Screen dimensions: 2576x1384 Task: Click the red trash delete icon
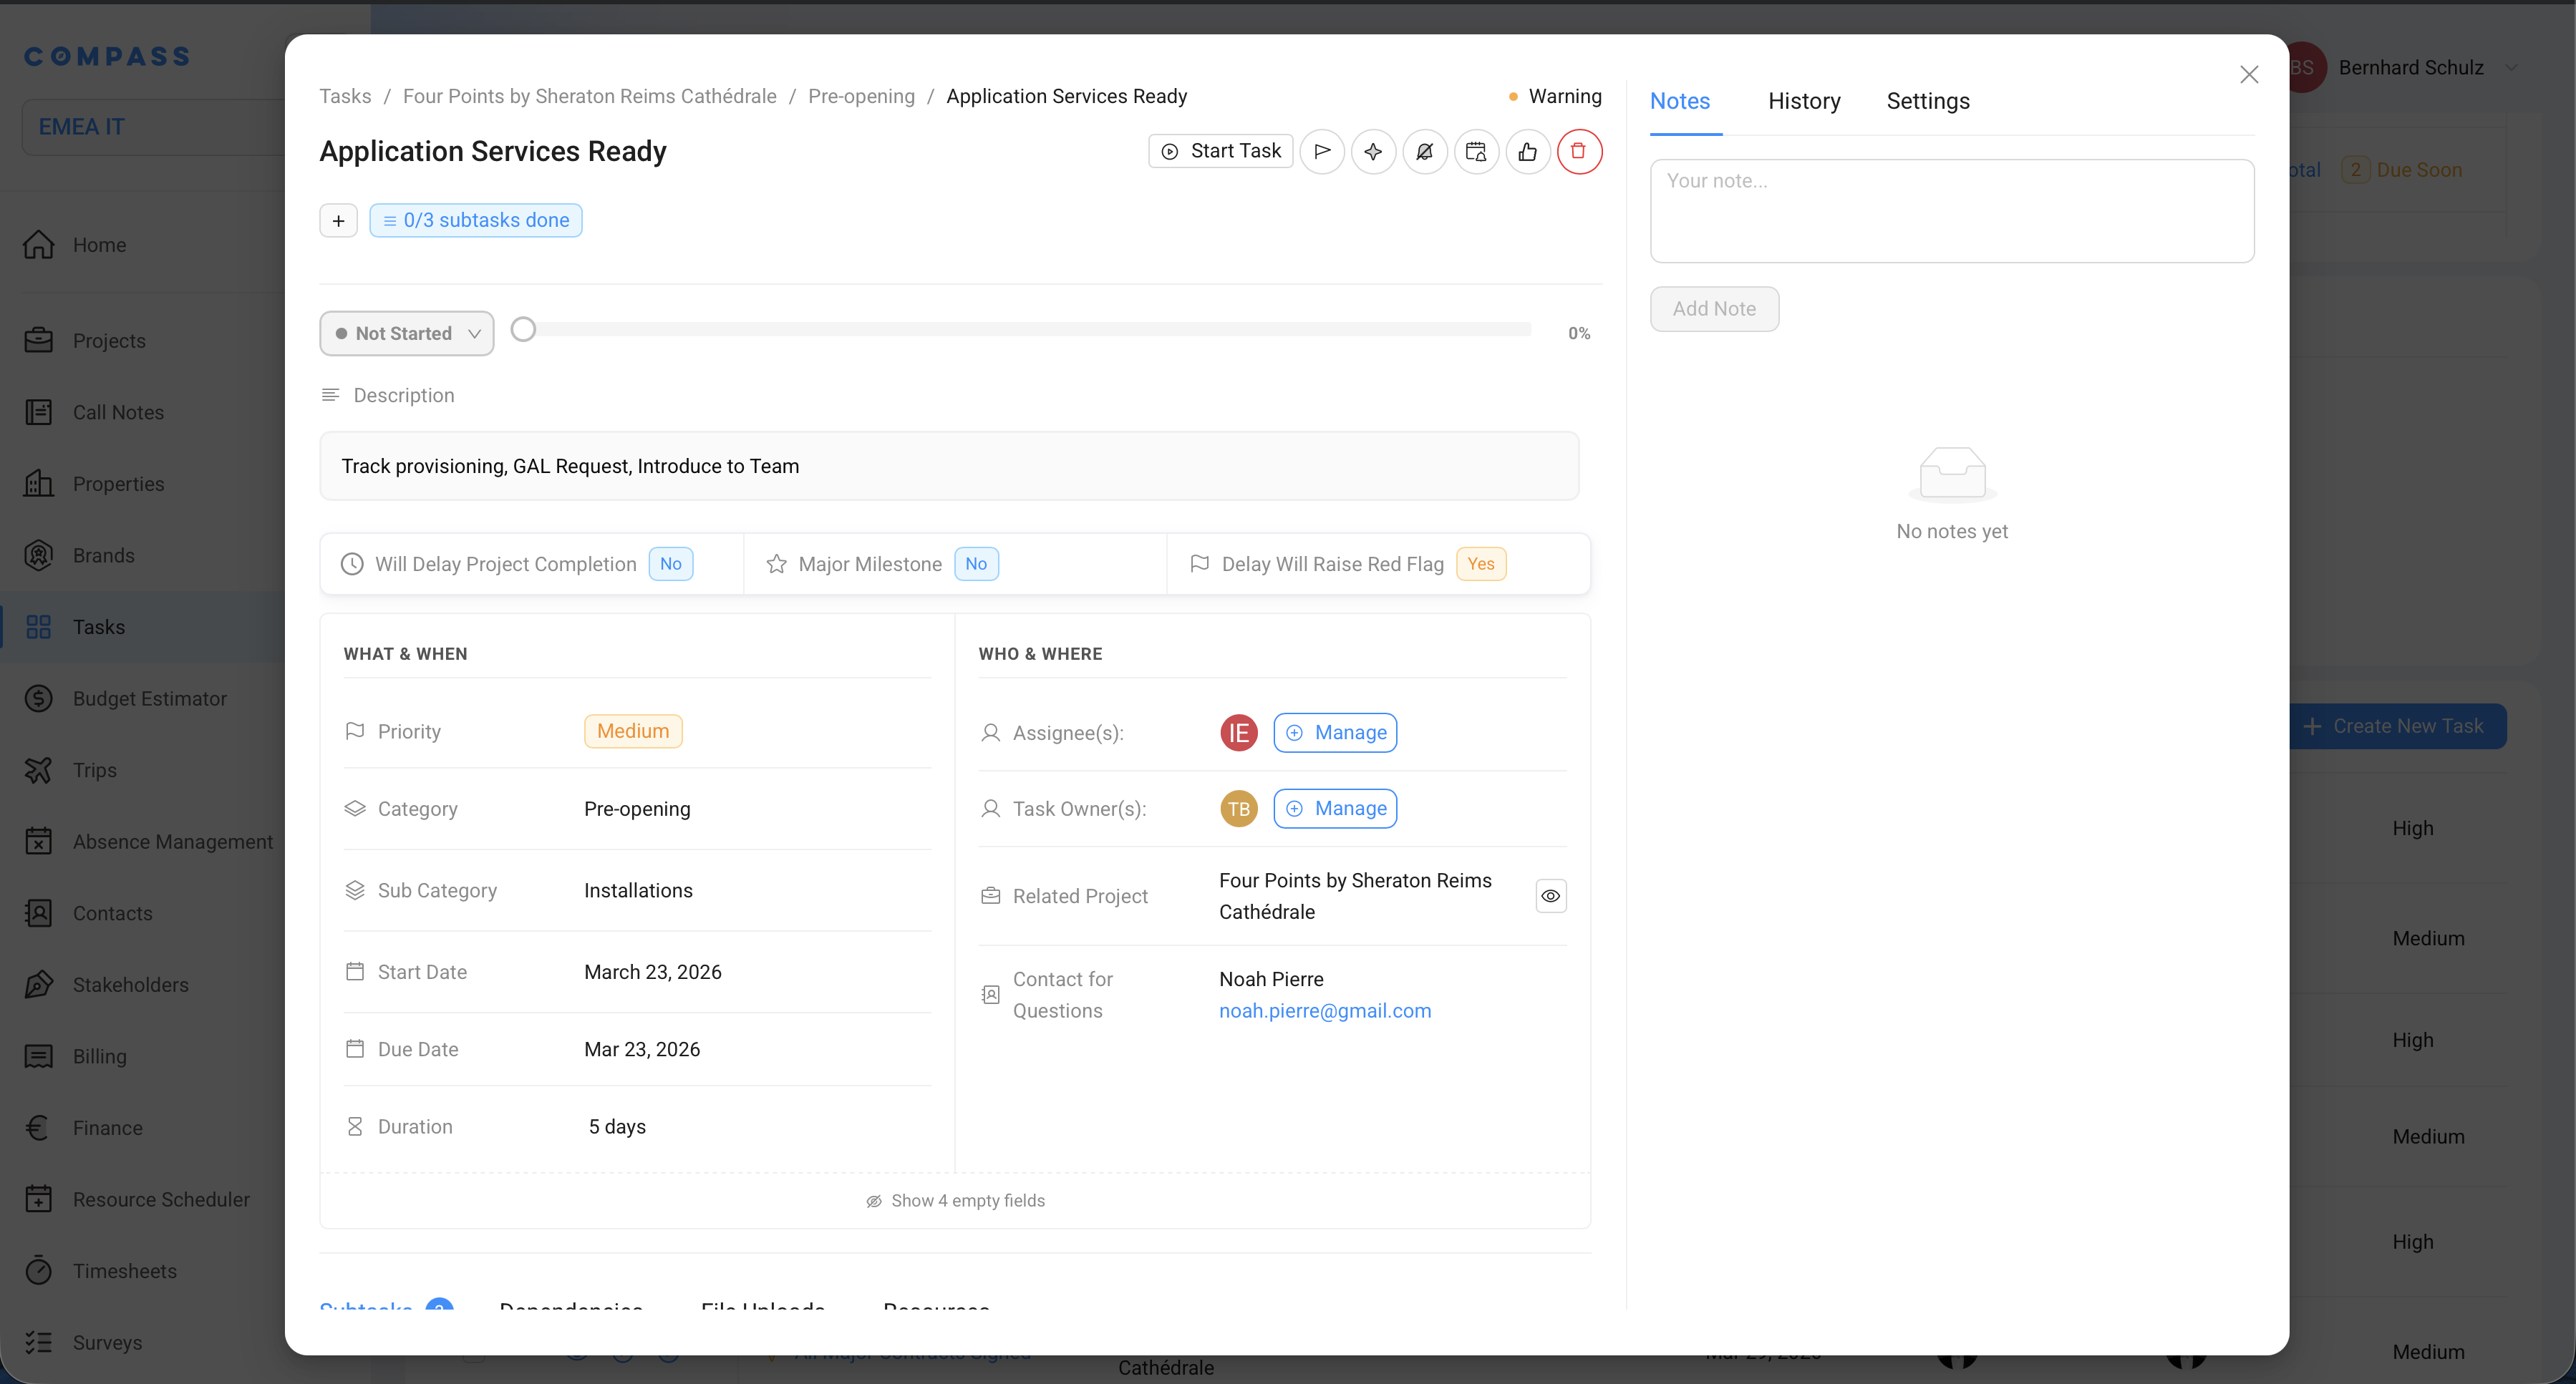click(x=1579, y=152)
